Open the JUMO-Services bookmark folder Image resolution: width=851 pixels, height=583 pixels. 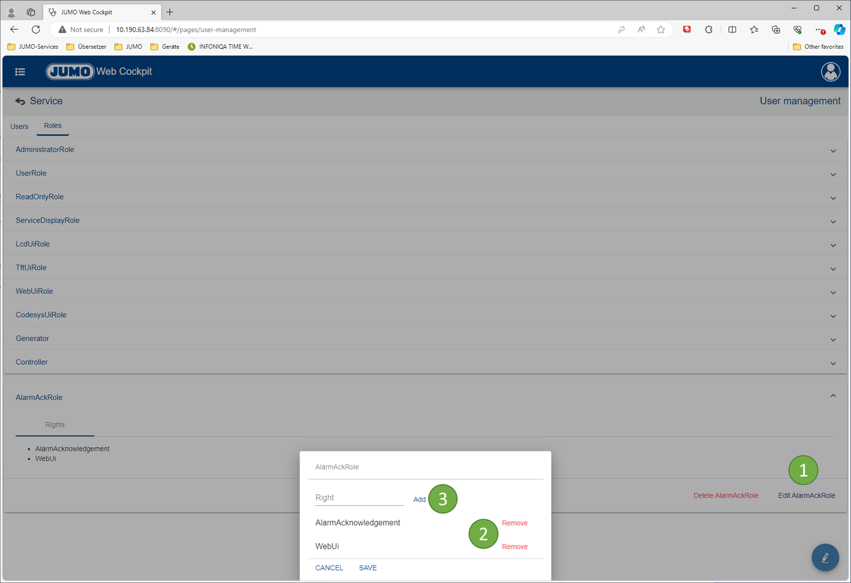pyautogui.click(x=33, y=47)
